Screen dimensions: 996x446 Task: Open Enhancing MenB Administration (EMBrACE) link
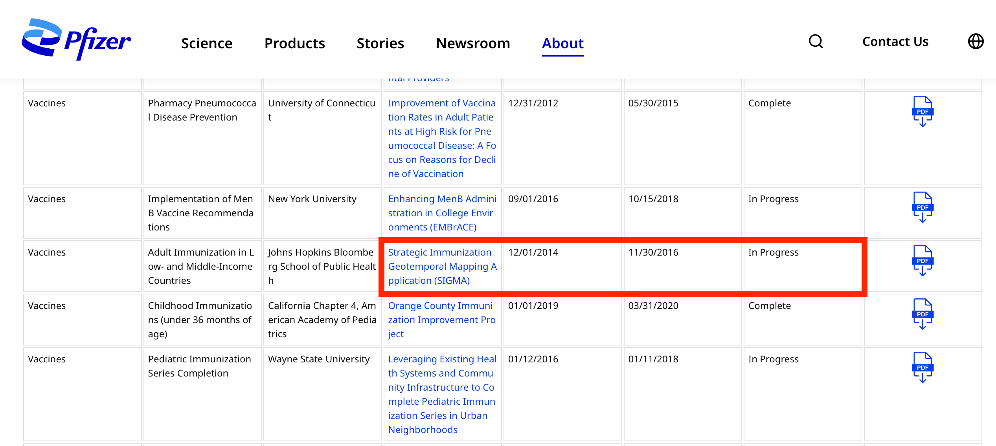442,213
